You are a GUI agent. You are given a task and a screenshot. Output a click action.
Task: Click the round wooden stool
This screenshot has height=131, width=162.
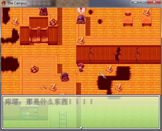[x=128, y=13]
